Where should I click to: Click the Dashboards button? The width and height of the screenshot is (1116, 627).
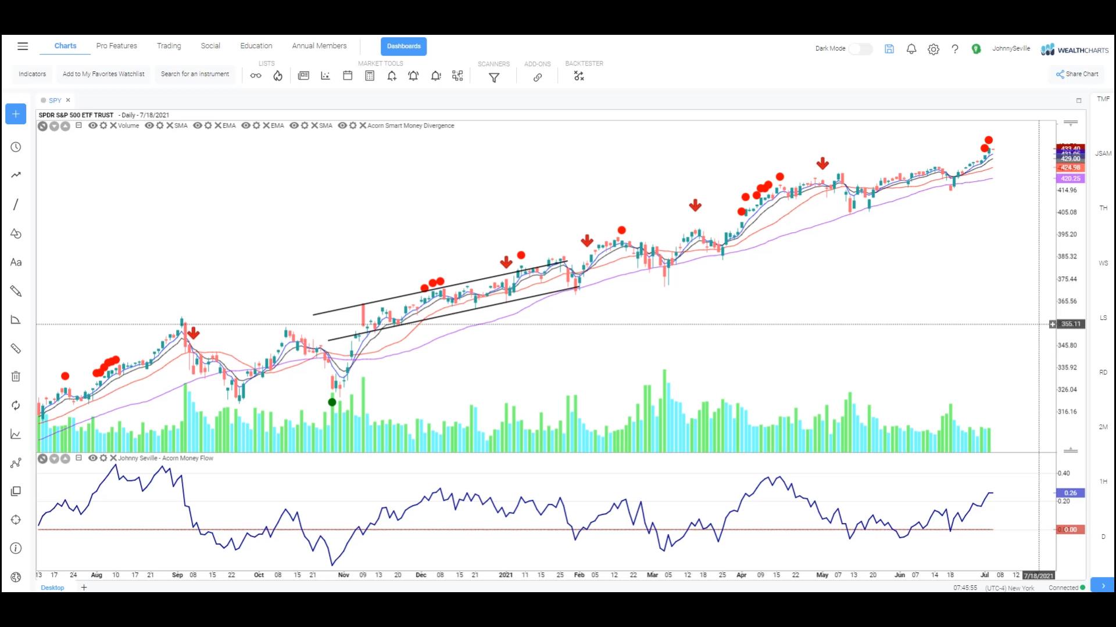tap(404, 46)
